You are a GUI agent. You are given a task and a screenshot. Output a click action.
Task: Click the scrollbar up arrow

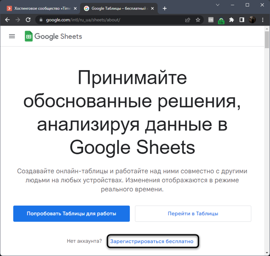[x=267, y=29]
